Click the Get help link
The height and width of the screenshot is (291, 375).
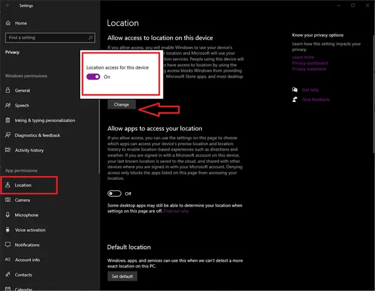point(310,90)
